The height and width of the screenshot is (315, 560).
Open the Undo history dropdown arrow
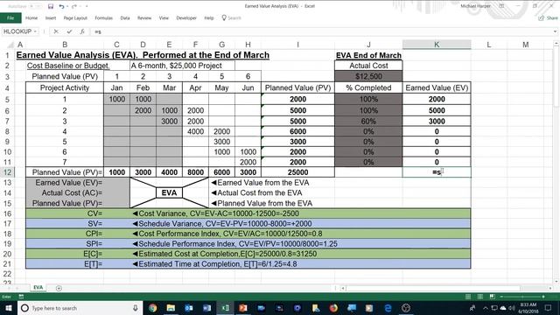pos(67,6)
